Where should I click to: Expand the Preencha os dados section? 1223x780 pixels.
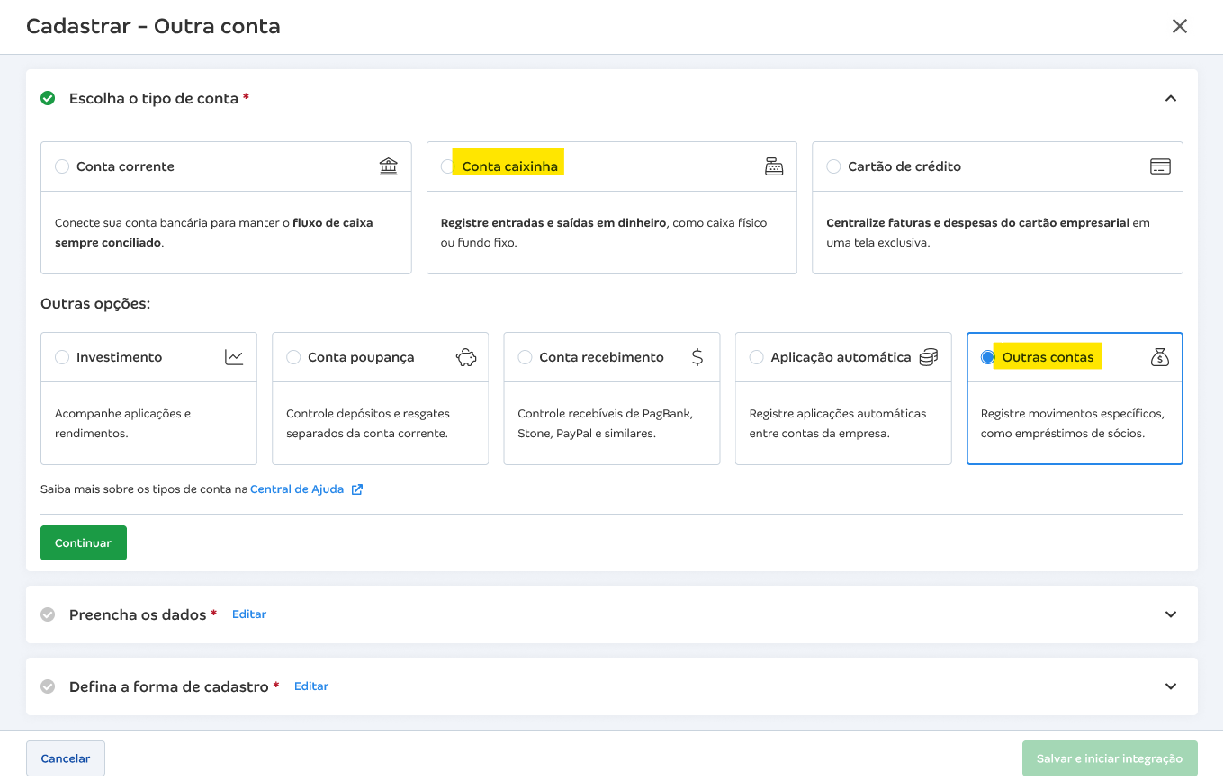coord(1170,614)
